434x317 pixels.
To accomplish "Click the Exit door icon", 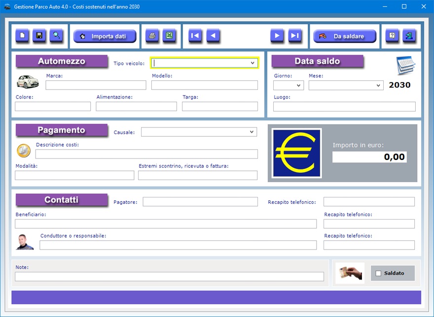I will (409, 35).
